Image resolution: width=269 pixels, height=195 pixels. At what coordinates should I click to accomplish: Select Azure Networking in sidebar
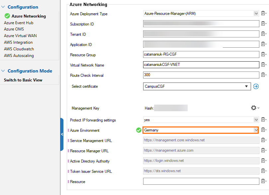click(x=29, y=16)
